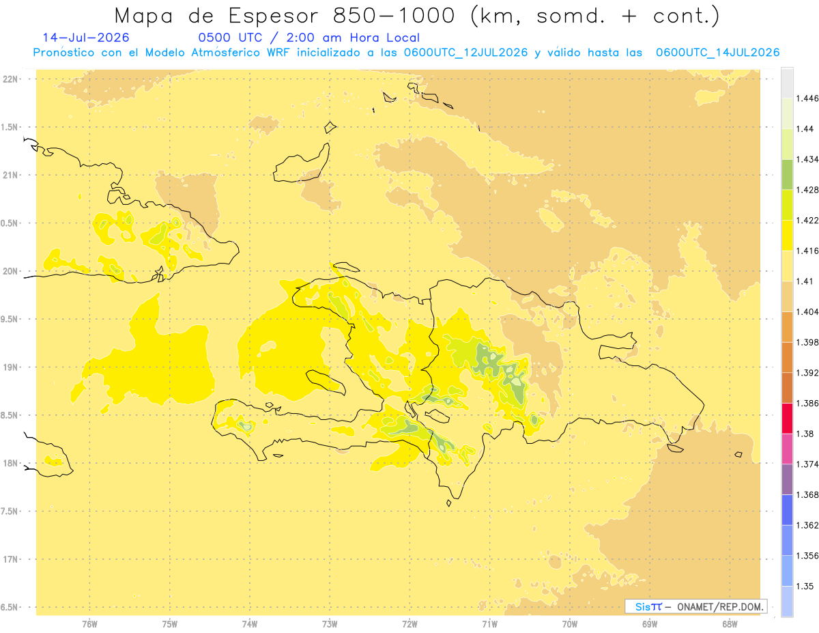Click the longitude label '75W'
Screen dimensions: 819x633
[x=170, y=624]
